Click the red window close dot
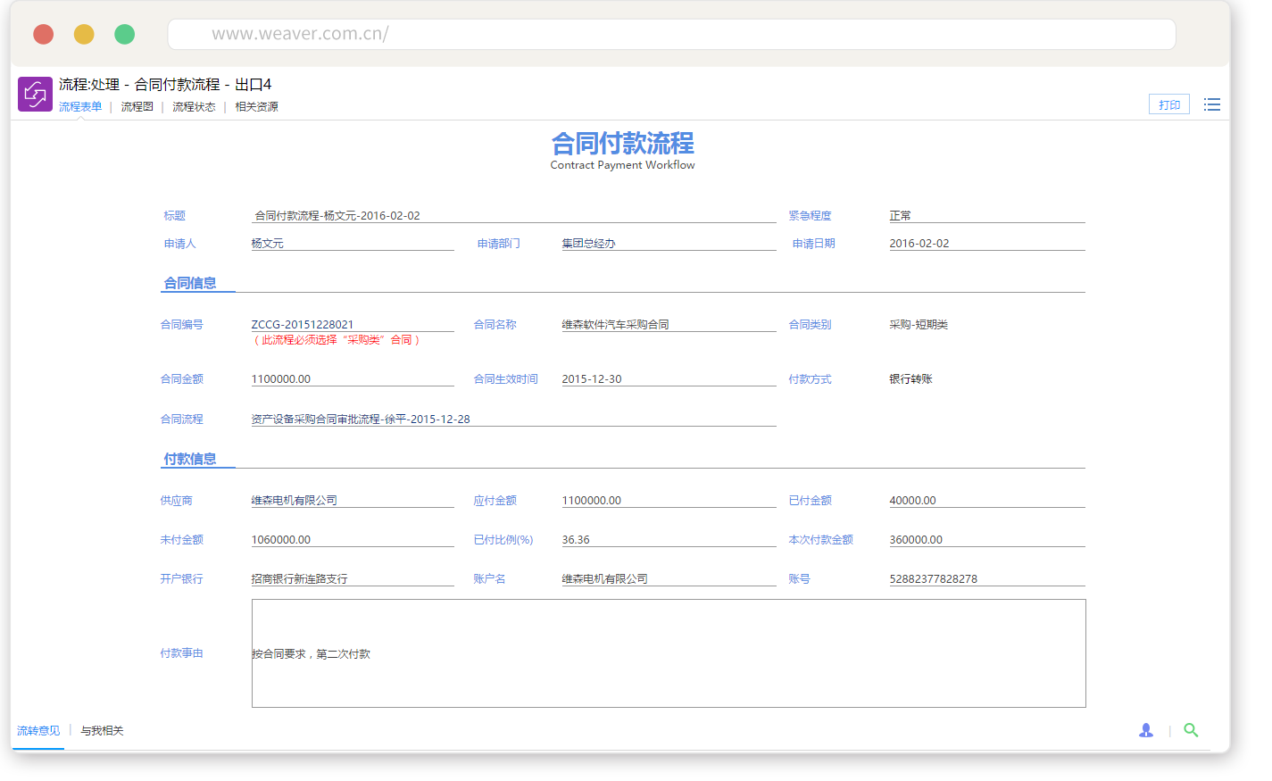 pyautogui.click(x=43, y=35)
